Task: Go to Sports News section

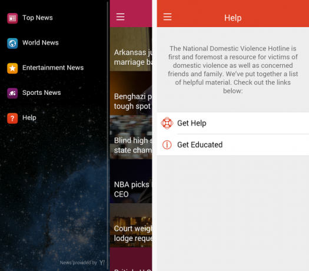Action: tap(42, 92)
